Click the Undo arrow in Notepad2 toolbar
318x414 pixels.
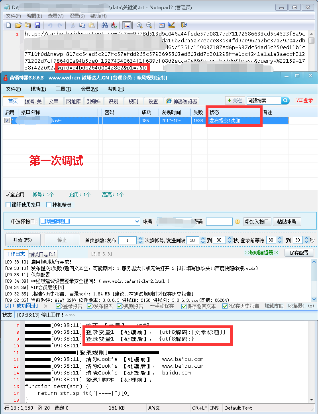[50, 25]
